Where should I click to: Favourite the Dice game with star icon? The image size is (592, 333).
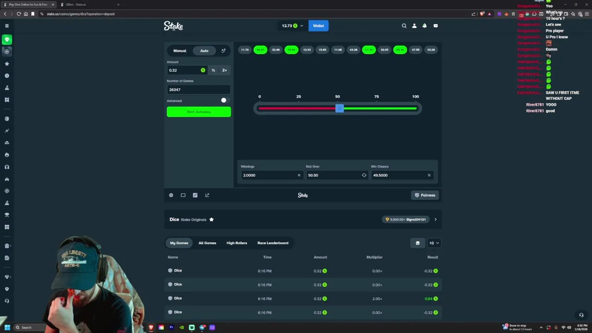211,220
